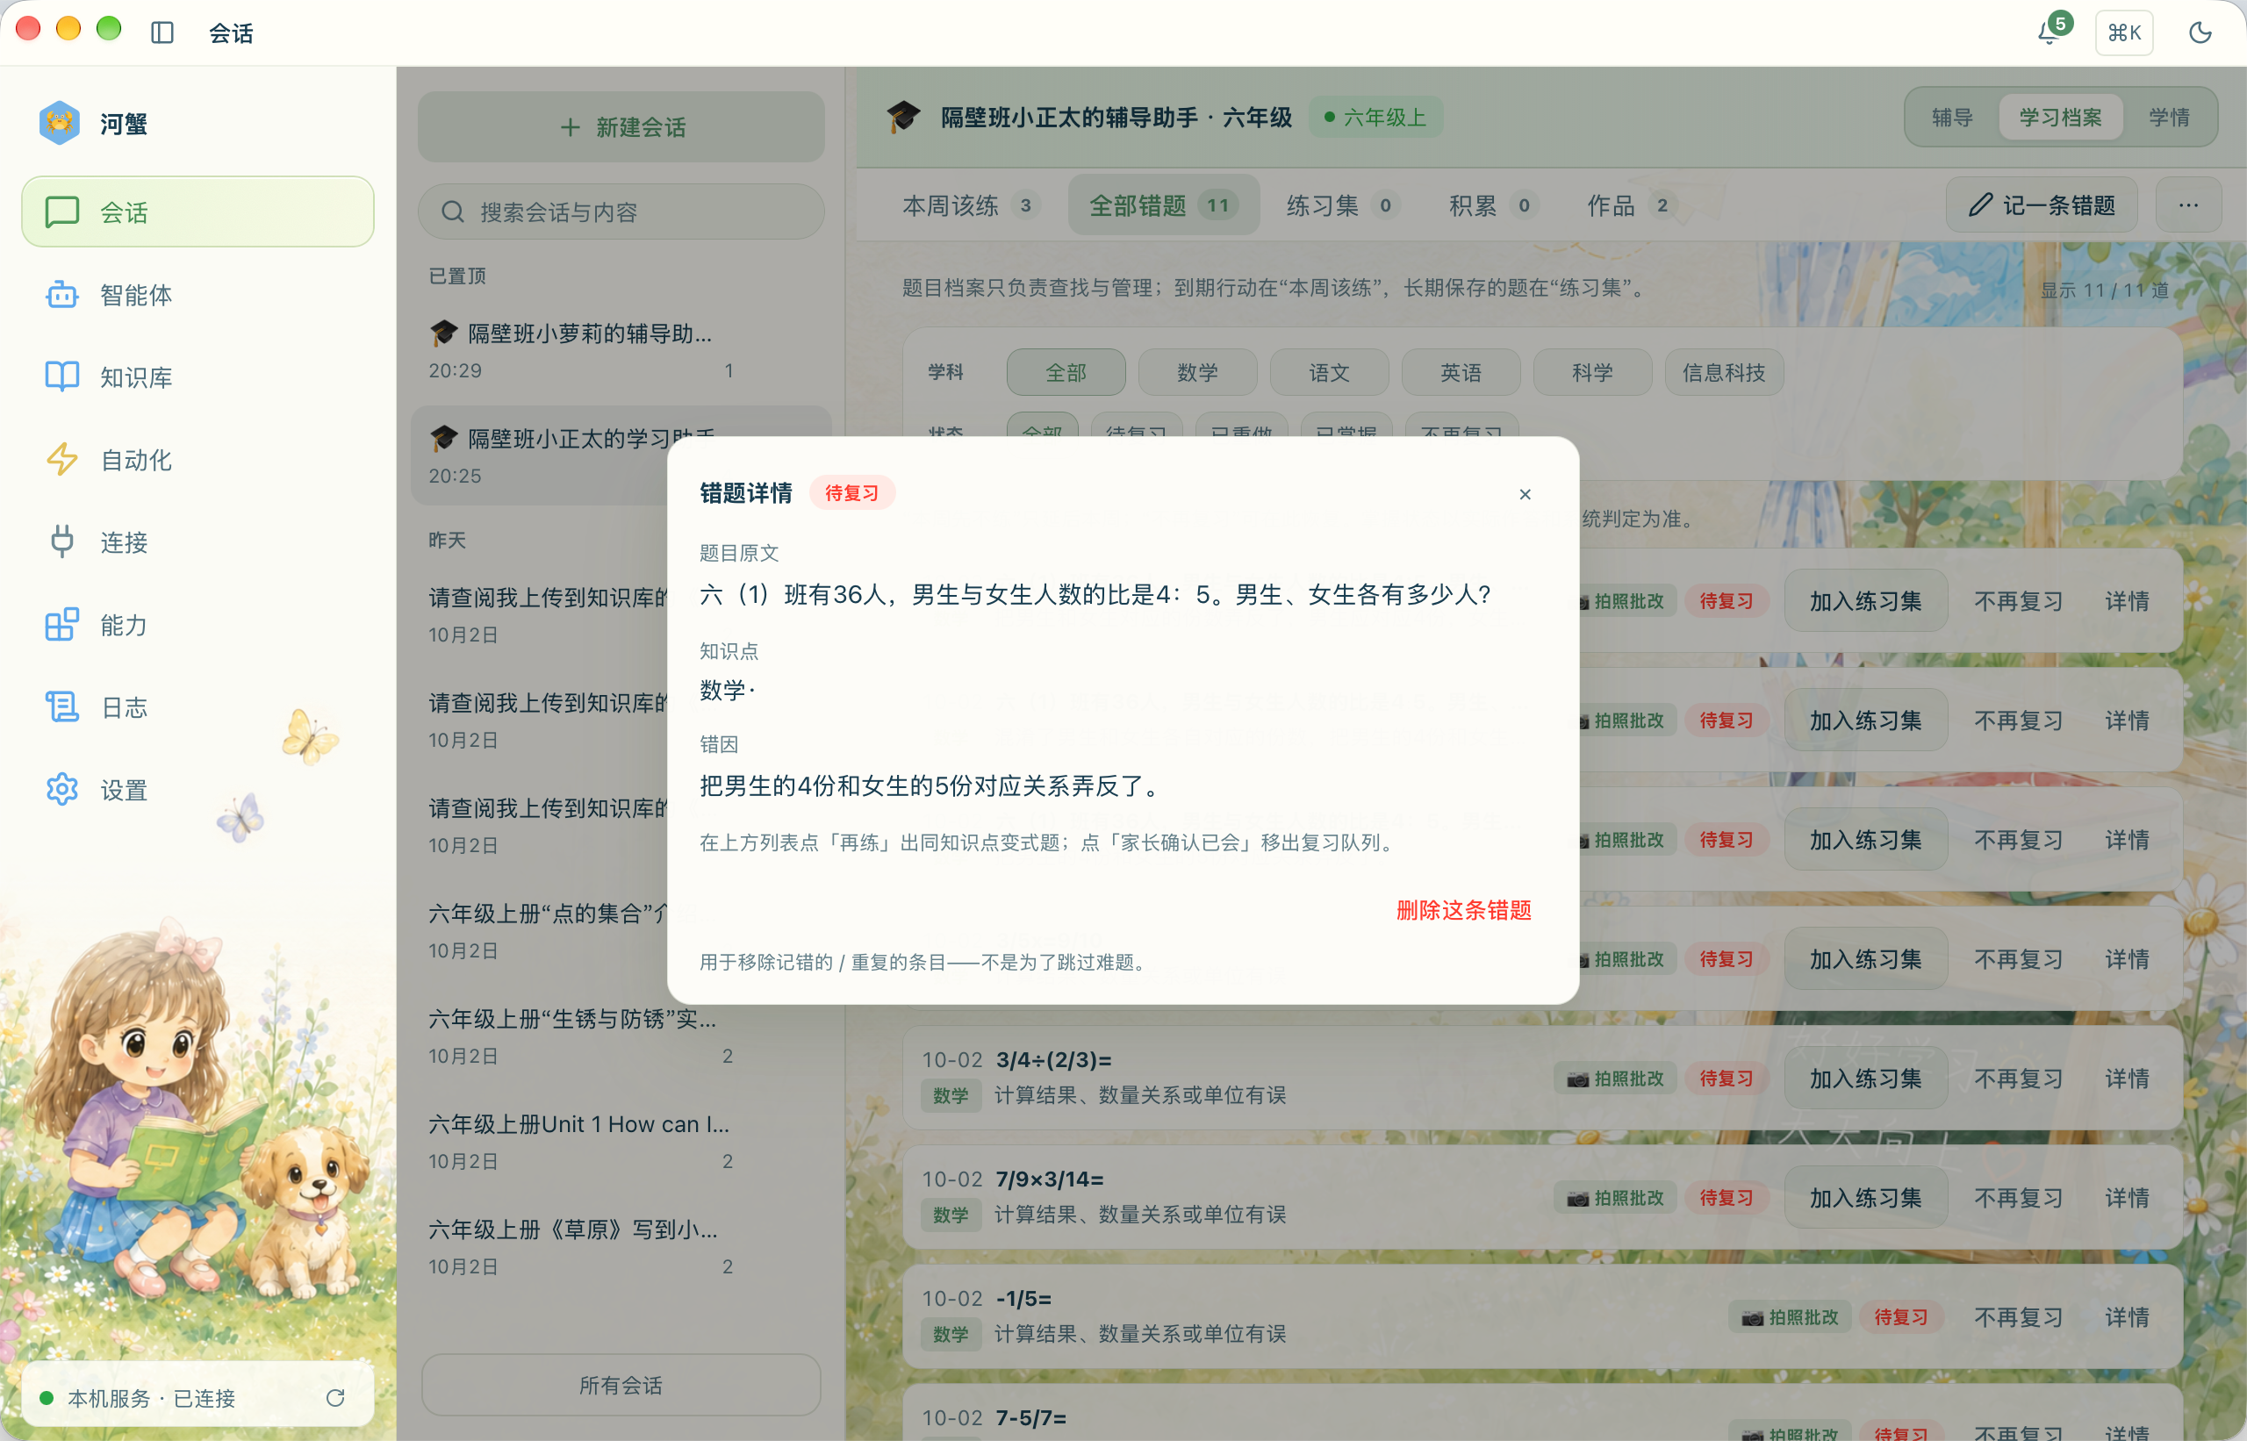Click the 河蟹 crab logo
This screenshot has height=1441, width=2247.
(x=59, y=123)
